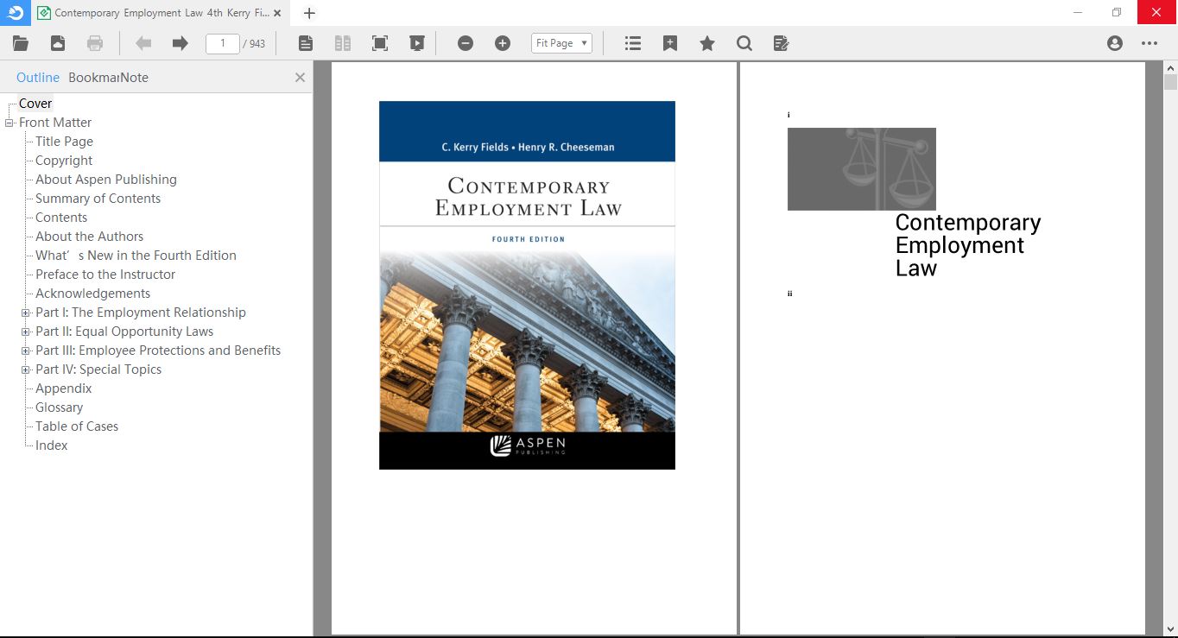Enter fullscreen mode icon
This screenshot has width=1178, height=638.
coord(380,43)
